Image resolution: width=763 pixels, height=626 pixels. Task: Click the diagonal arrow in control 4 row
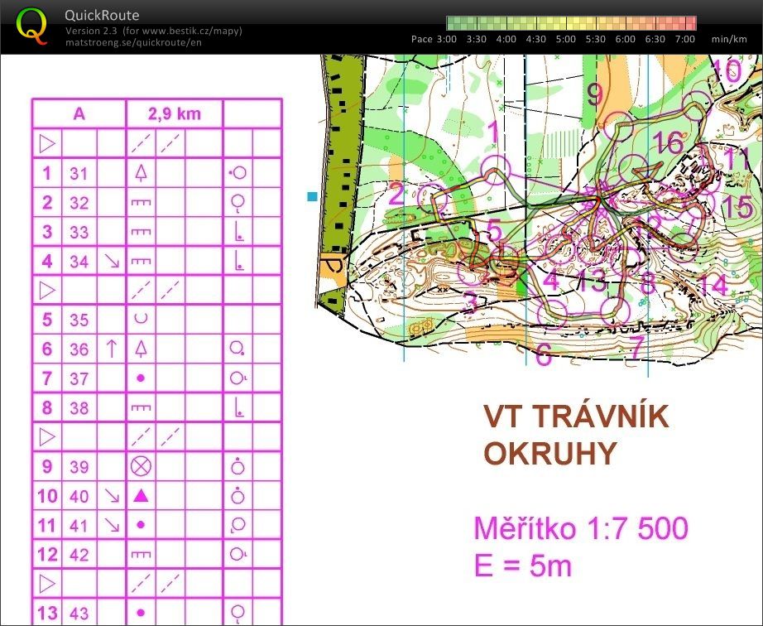tap(112, 262)
